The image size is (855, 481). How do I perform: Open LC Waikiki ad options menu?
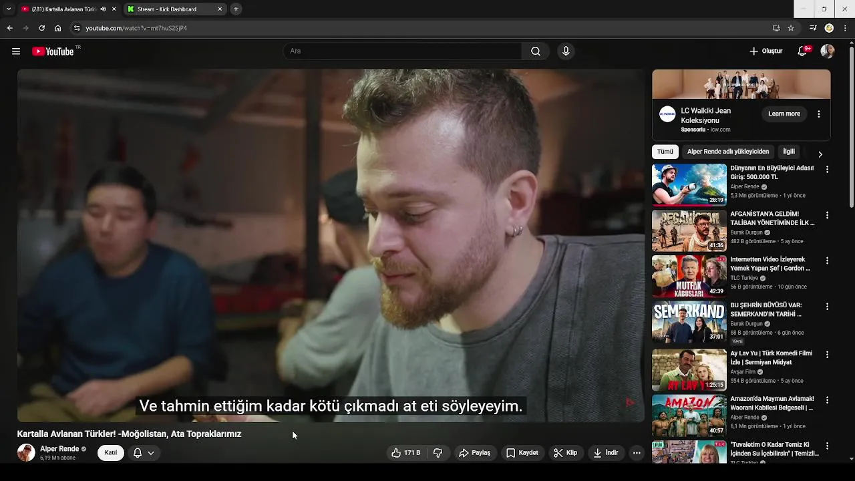coord(819,114)
